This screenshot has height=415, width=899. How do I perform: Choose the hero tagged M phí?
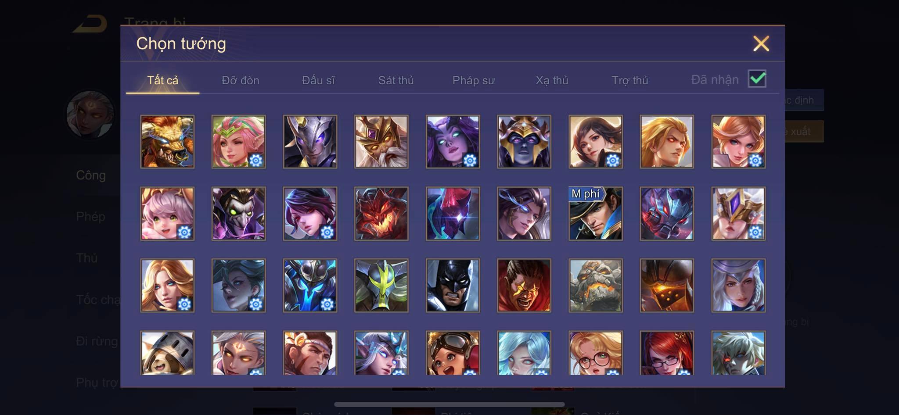coord(595,214)
